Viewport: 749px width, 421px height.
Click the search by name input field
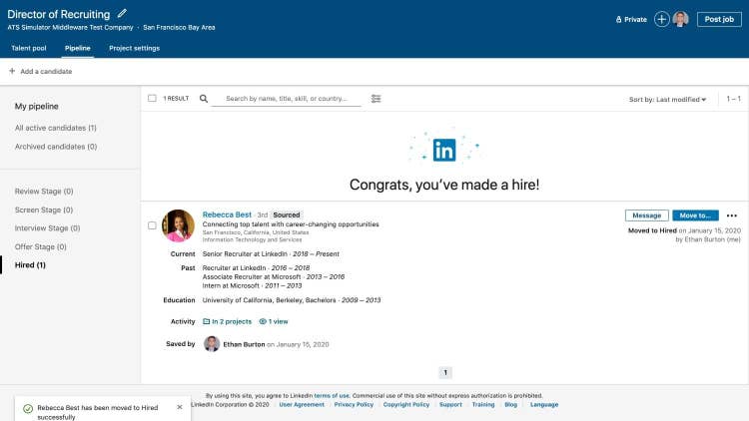click(x=287, y=99)
